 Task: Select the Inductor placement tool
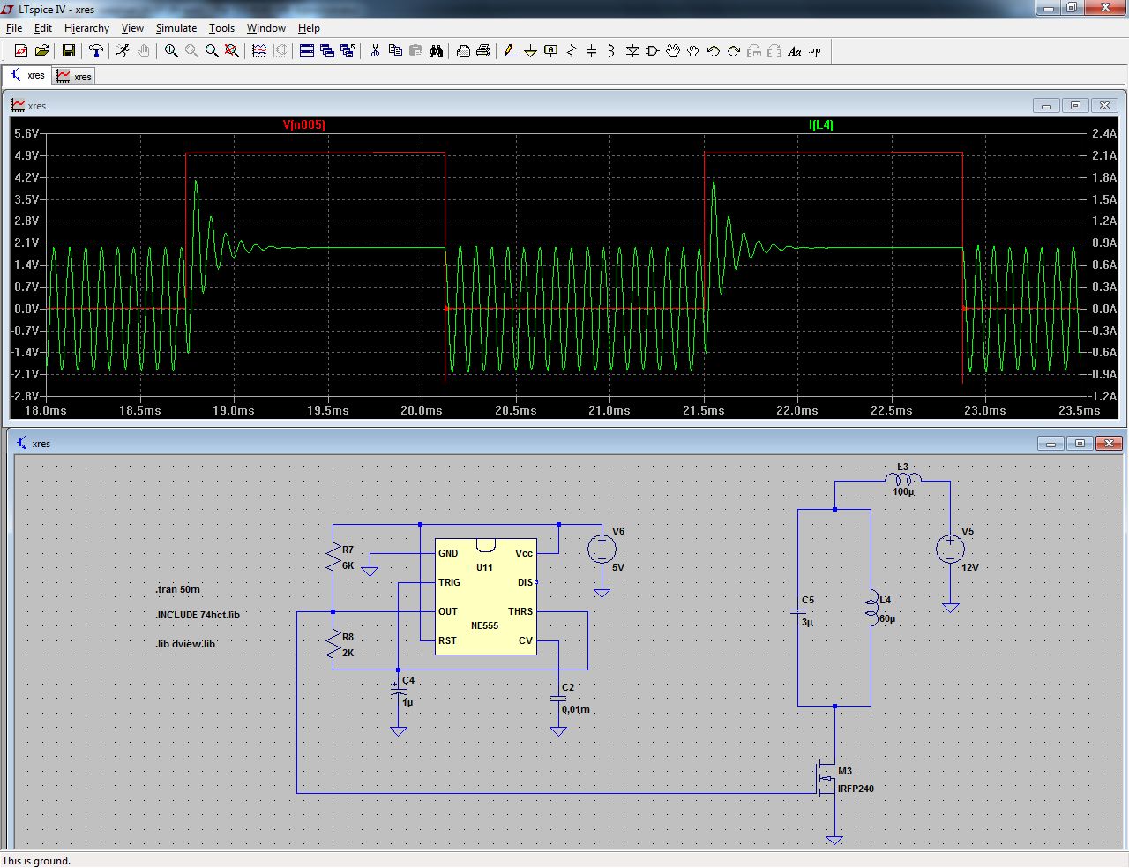point(611,51)
